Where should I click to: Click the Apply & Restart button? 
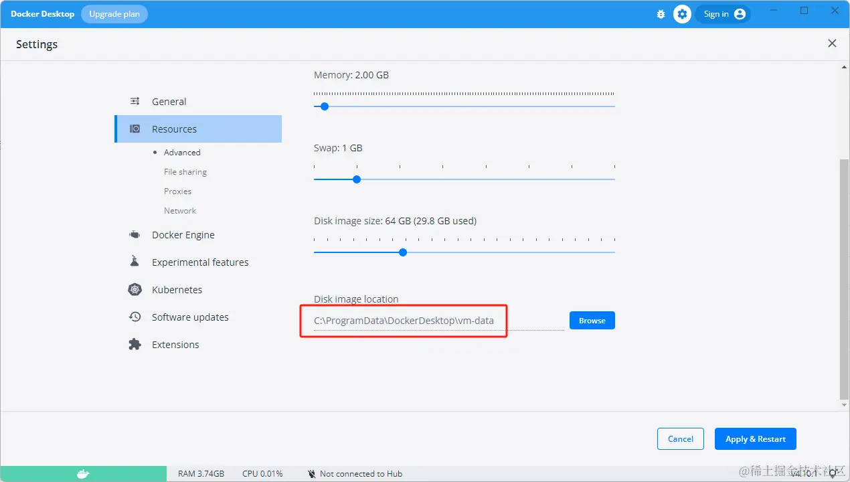pyautogui.click(x=756, y=439)
